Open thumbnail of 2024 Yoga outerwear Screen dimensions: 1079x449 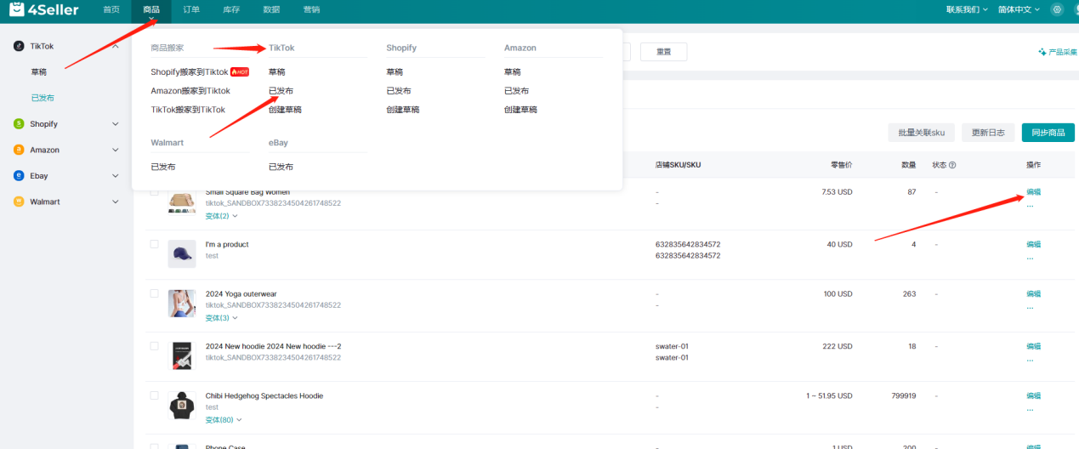tap(182, 304)
